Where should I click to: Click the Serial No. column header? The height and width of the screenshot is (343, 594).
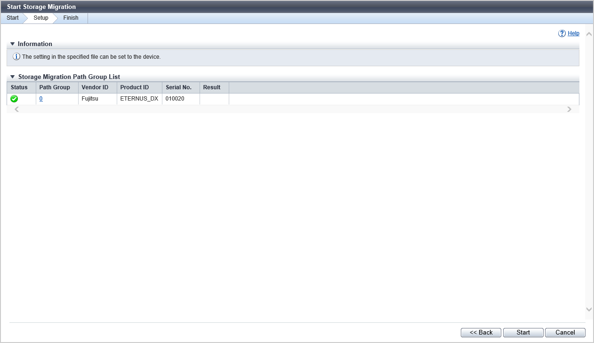click(x=178, y=87)
